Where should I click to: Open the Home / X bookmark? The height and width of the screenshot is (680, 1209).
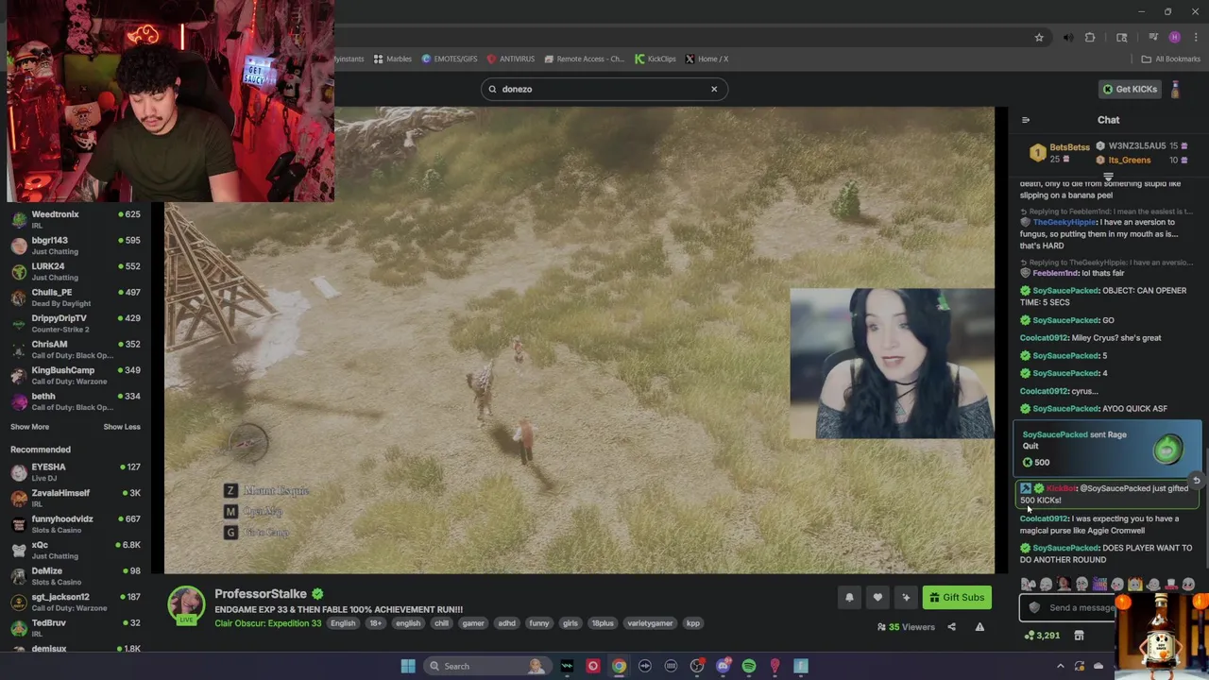707,59
